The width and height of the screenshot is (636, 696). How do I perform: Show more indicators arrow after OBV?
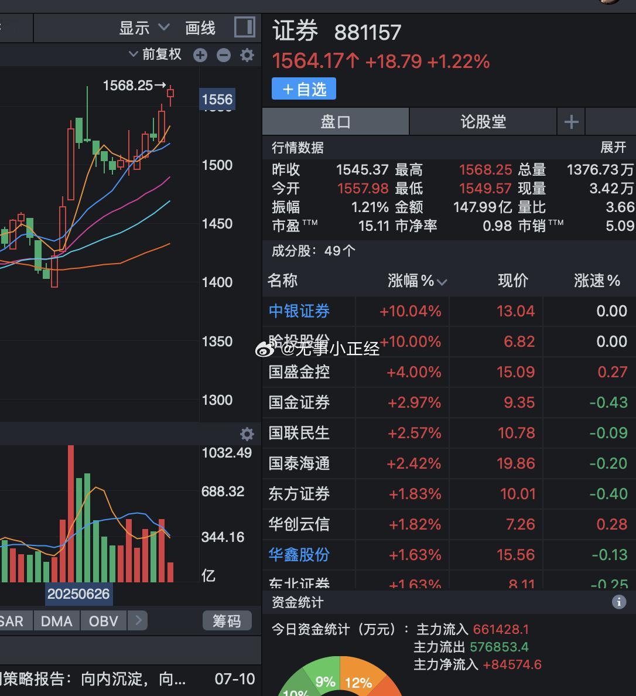(x=138, y=620)
